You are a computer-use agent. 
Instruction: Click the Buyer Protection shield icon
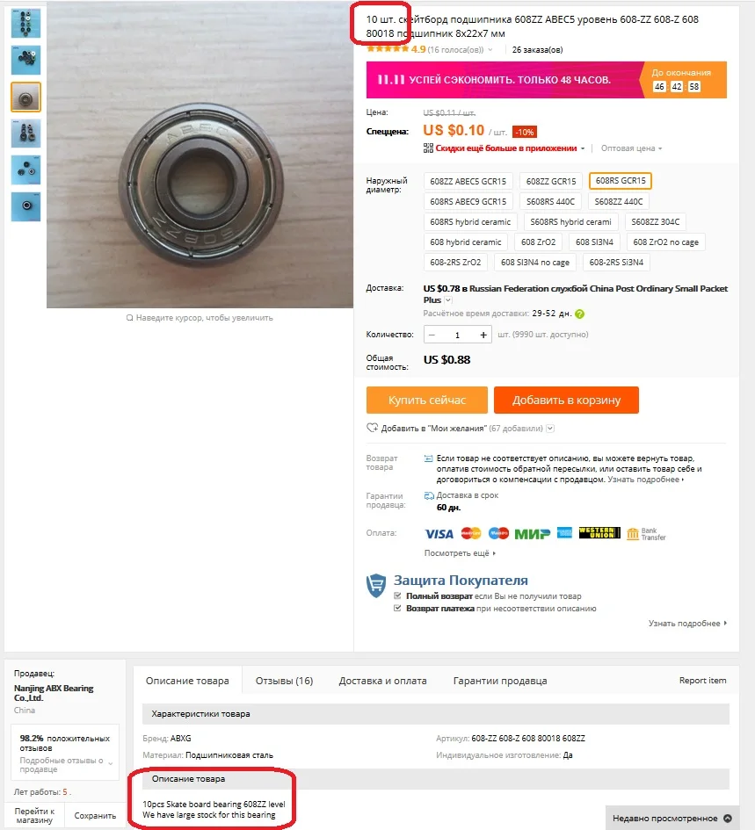pyautogui.click(x=376, y=586)
